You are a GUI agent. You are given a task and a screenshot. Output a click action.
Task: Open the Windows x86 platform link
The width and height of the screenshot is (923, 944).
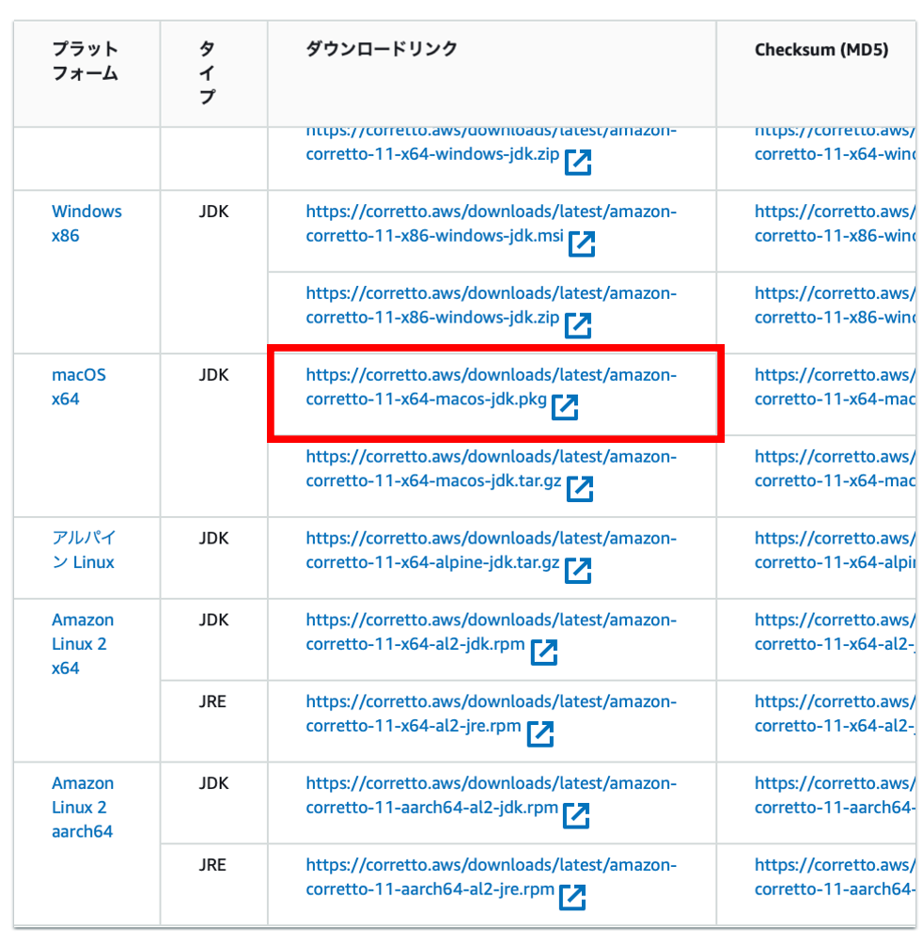86,224
